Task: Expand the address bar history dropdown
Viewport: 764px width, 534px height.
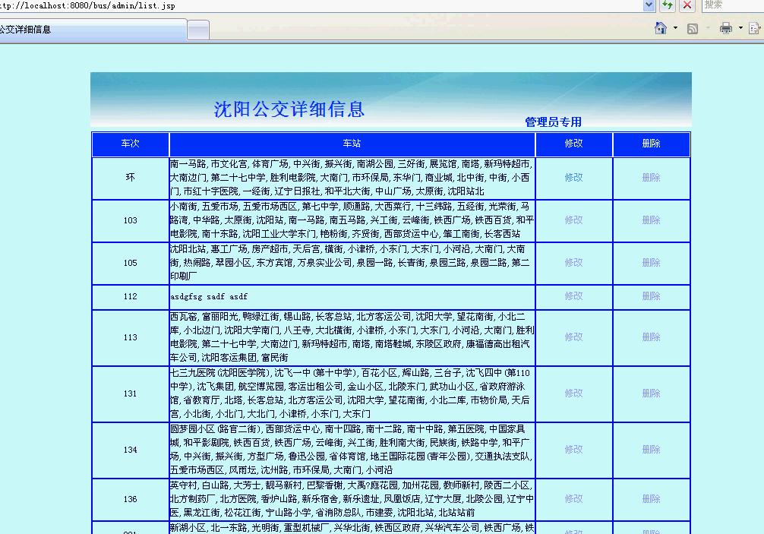Action: 649,5
